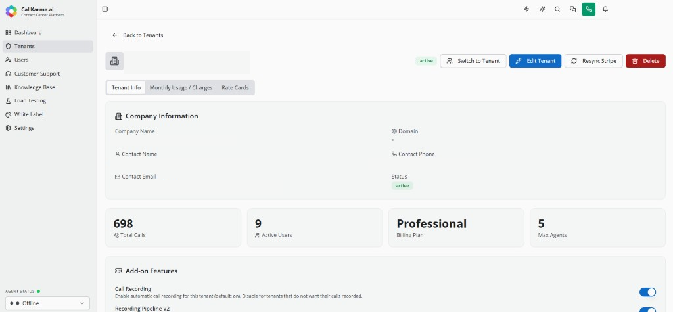Open Customer Support in the sidebar

pos(47,74)
